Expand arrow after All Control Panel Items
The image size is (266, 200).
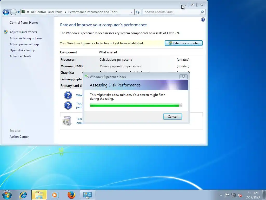point(65,12)
